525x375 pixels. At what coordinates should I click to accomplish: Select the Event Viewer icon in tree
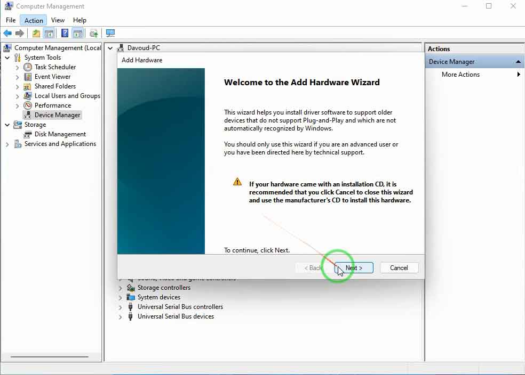coord(28,77)
